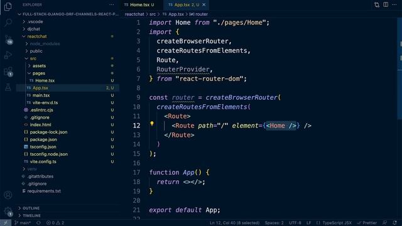
Task: Open the Accounts menu icon
Action: [8, 195]
